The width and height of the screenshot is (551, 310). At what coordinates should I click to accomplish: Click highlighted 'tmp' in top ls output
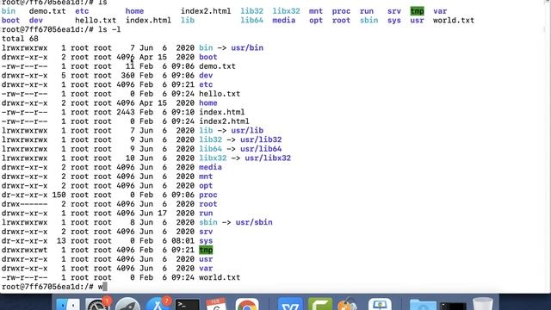tap(417, 11)
